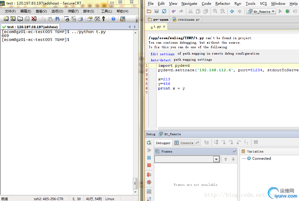Click SecureCRT Quick Connect lightning icon

[13, 19]
